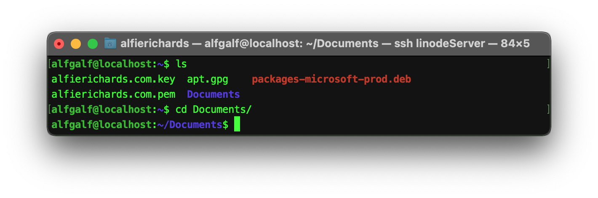Click the red packages-microsoft-prod.deb entry

[x=331, y=79]
